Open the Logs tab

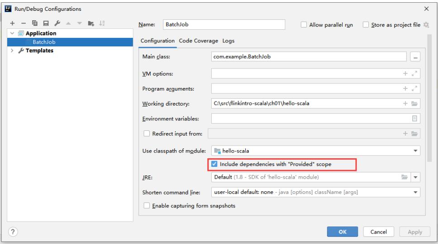[229, 41]
